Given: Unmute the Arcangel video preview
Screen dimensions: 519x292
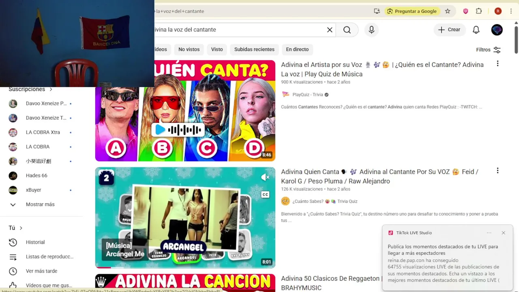Looking at the screenshot, I should click(x=265, y=177).
